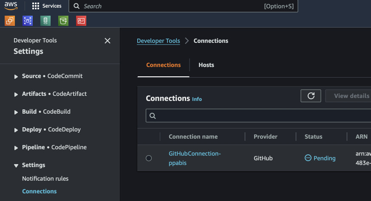The height and width of the screenshot is (201, 371).
Task: Select the GitHubConnection-ppabis radio button
Action: tap(149, 158)
